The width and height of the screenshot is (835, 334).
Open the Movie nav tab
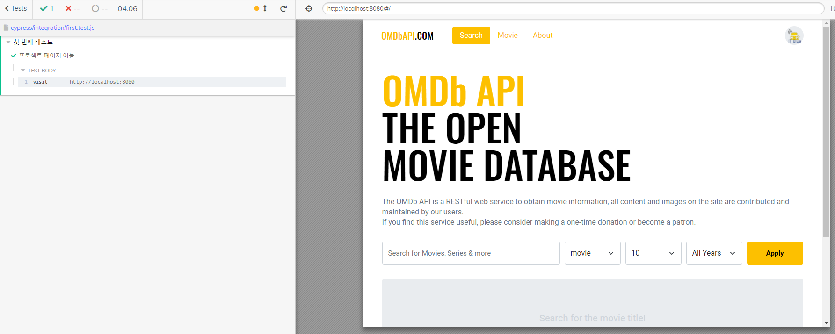tap(508, 36)
